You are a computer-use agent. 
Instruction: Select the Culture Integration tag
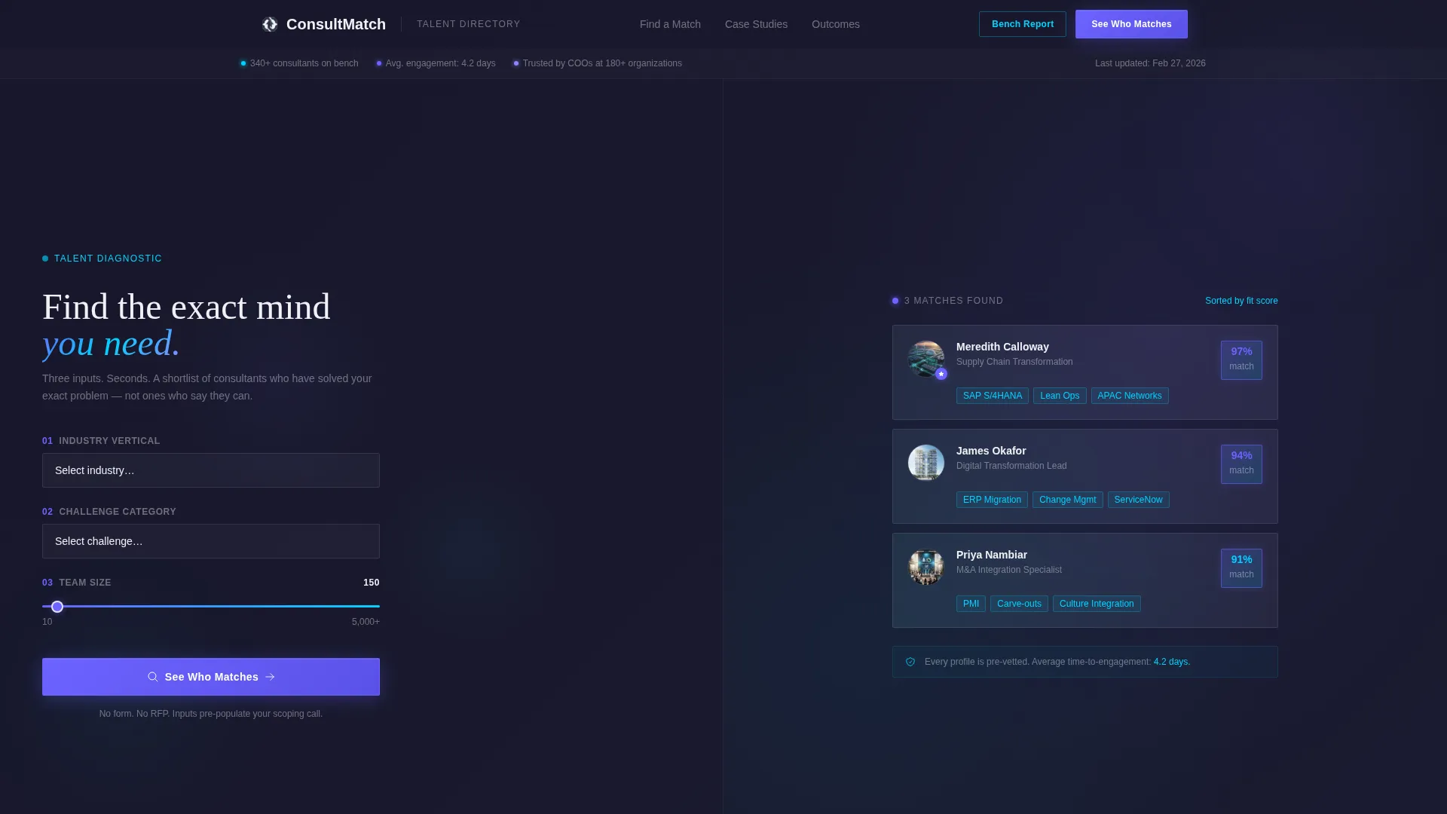point(1097,604)
